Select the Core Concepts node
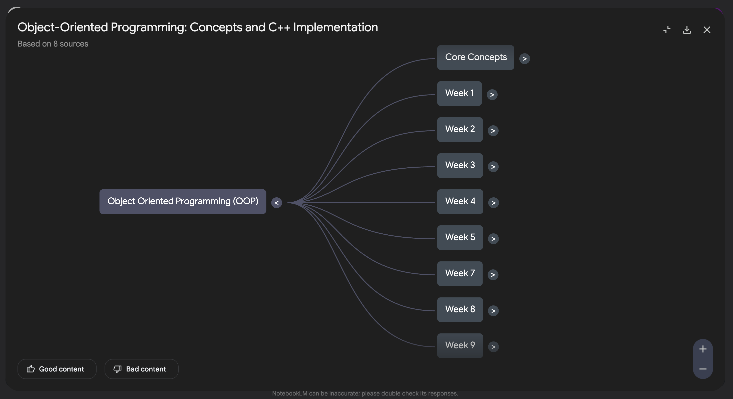733x399 pixels. pyautogui.click(x=476, y=57)
